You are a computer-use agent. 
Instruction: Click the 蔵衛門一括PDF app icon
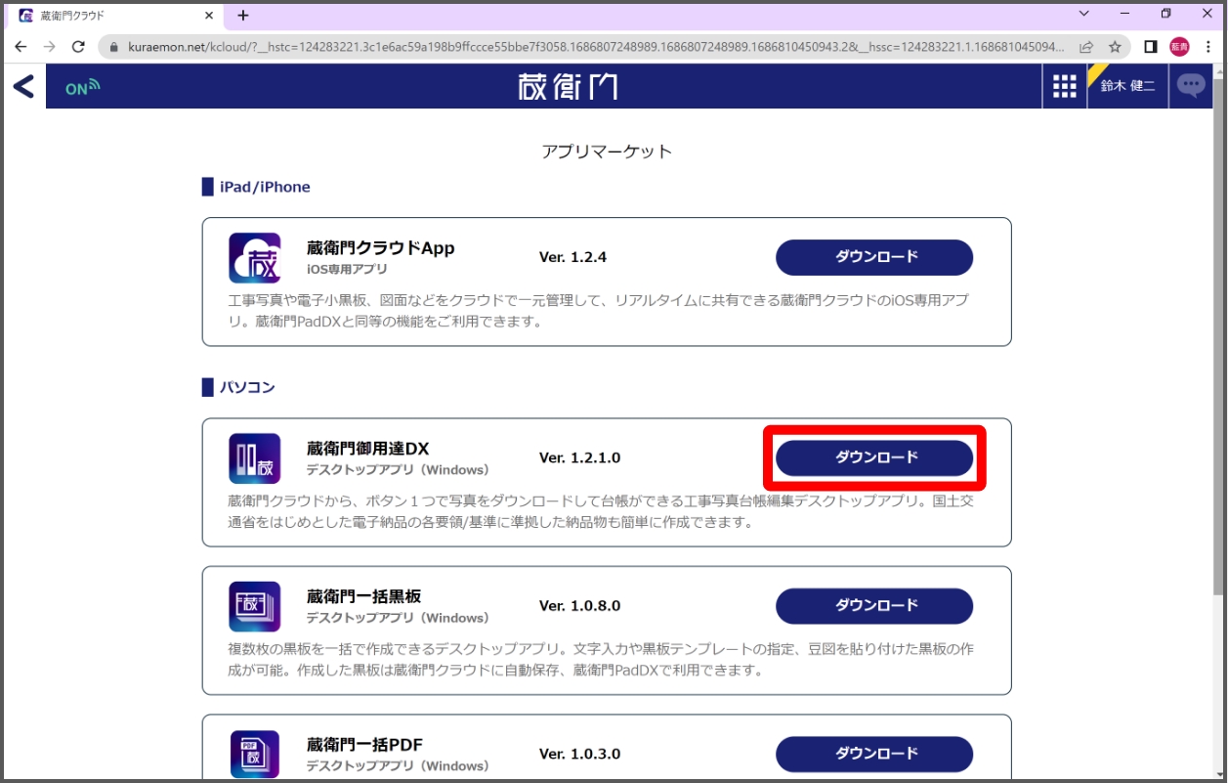[255, 755]
